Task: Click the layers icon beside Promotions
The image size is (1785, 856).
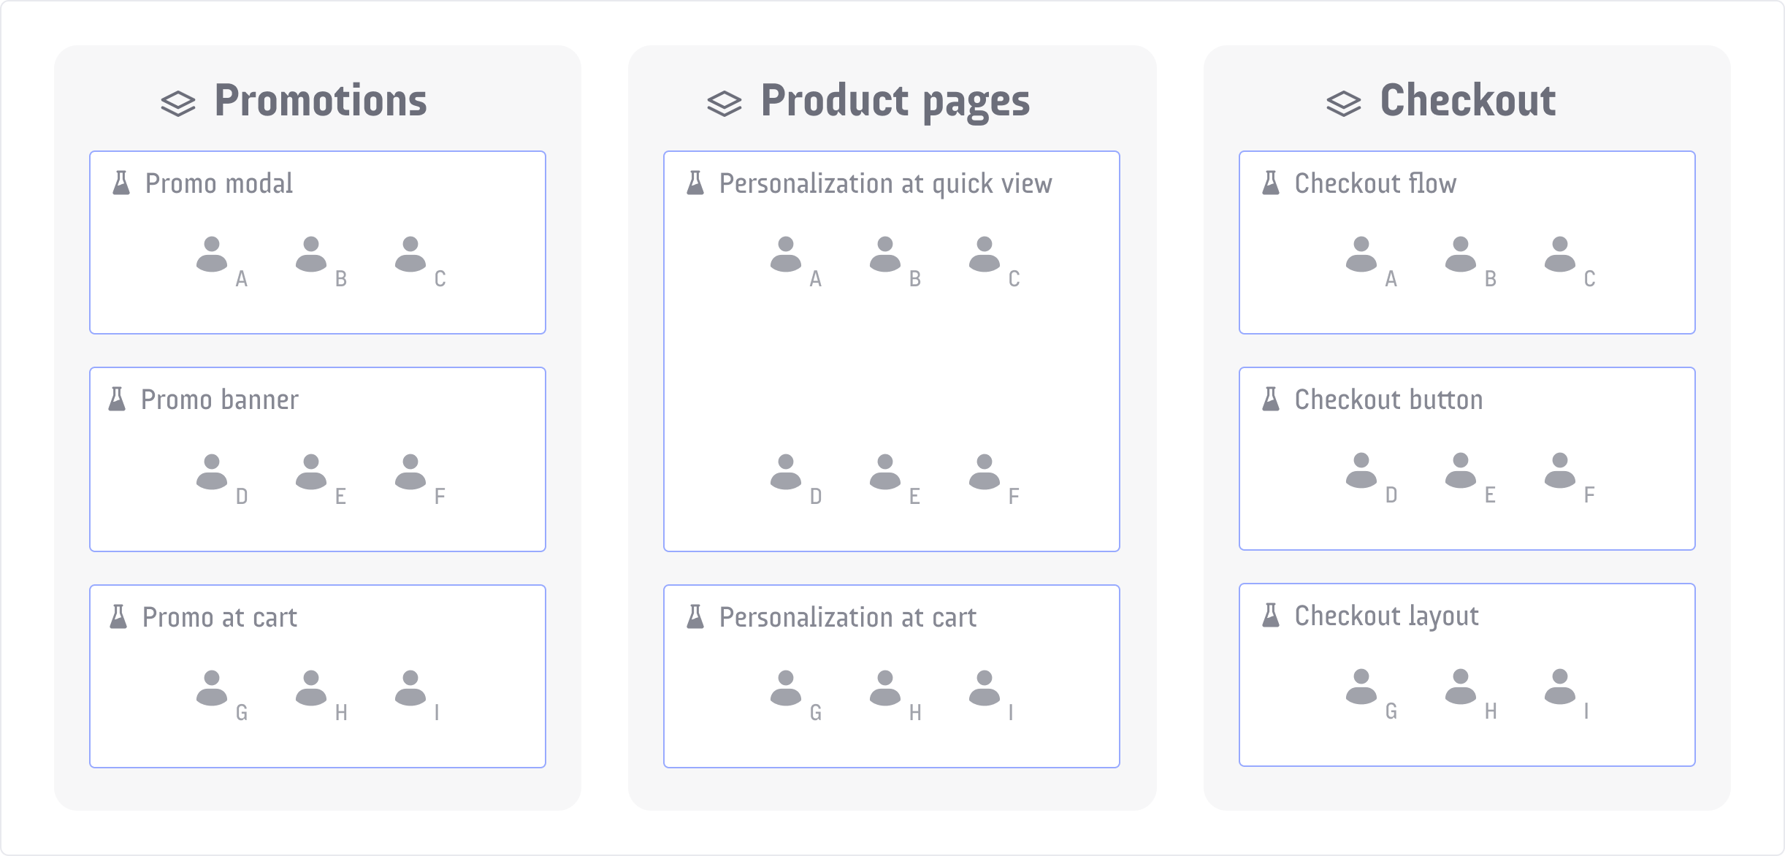Action: [x=178, y=104]
